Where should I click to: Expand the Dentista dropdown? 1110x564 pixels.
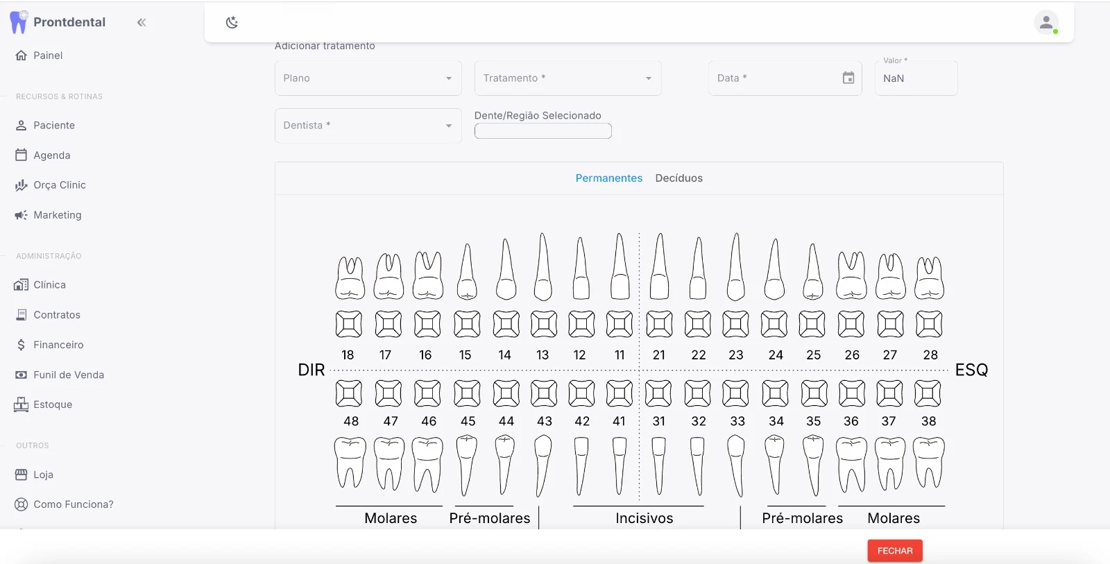pos(368,126)
